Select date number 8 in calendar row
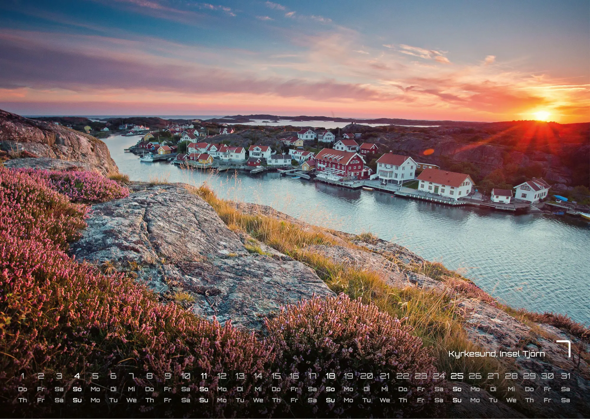This screenshot has width=590, height=419. point(150,376)
